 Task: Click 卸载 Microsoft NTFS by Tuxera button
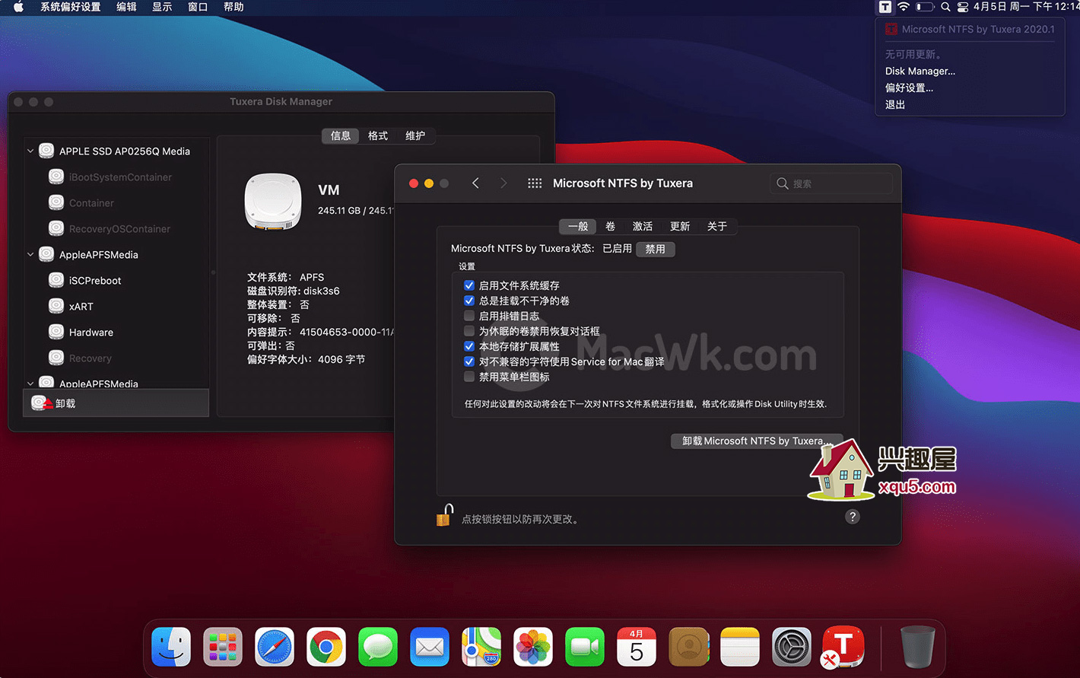click(x=757, y=441)
